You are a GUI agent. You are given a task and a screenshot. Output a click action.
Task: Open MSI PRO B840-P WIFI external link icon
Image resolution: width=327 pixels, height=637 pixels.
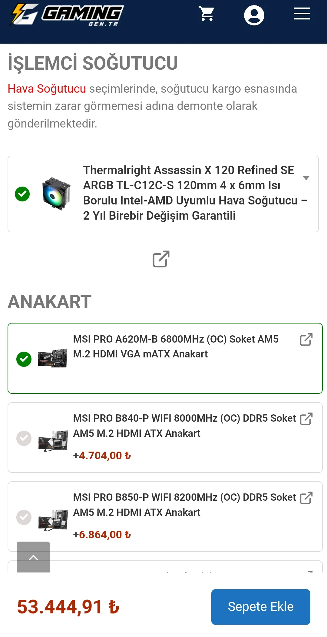point(306,419)
